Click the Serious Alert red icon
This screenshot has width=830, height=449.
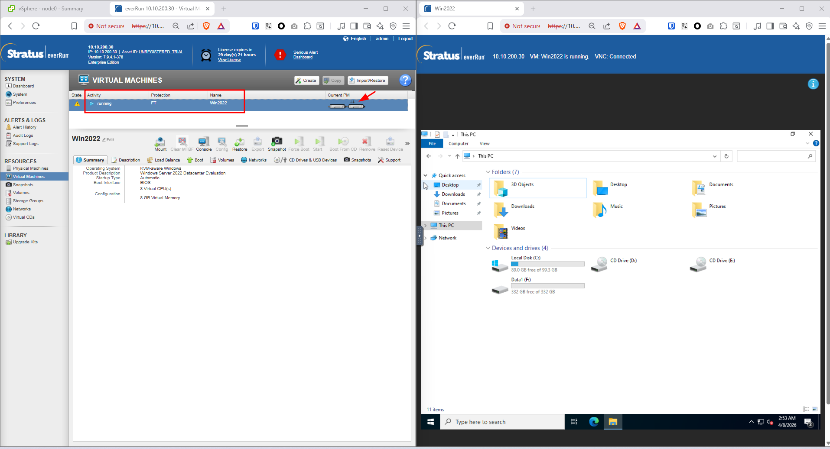pos(280,55)
